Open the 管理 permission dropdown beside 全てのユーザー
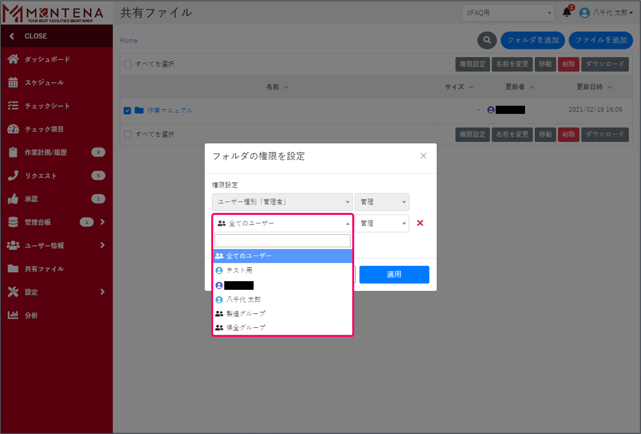Screen dimensions: 641x434 coord(382,223)
